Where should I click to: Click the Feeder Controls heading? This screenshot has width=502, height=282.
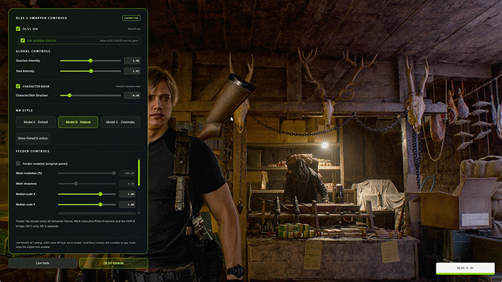coord(33,151)
